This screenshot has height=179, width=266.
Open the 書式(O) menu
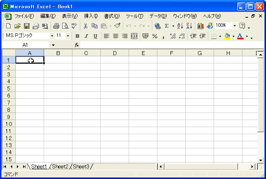[112, 16]
